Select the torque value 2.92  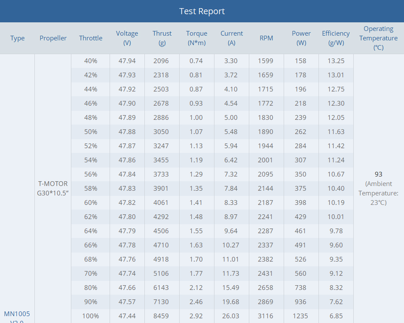coord(196,316)
